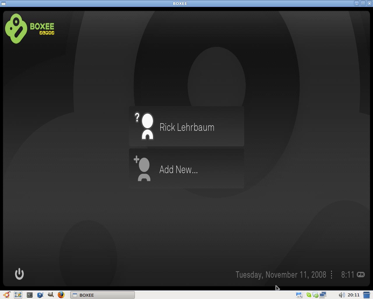Close the BOXEE window
Image resolution: width=373 pixels, height=299 pixels.
[x=369, y=4]
